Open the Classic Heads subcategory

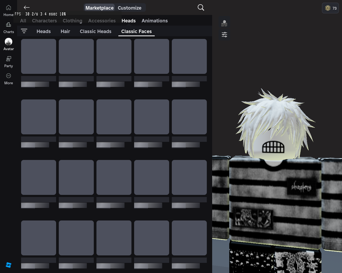point(96,31)
